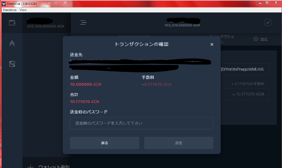Click the ウォレット追加 add wallet label

[x=54, y=167]
